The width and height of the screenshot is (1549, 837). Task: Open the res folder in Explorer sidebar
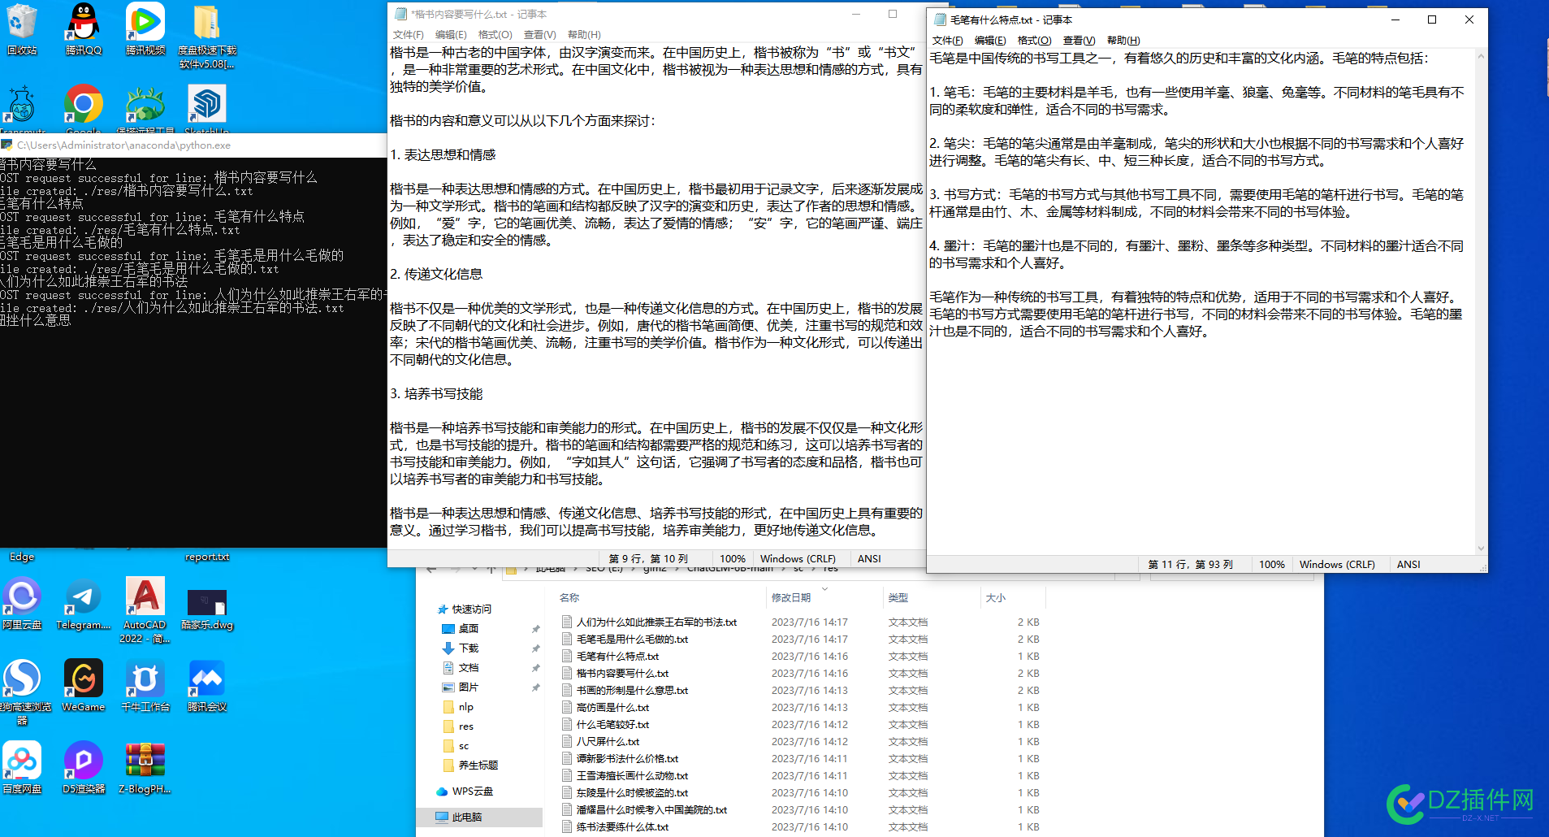[458, 726]
